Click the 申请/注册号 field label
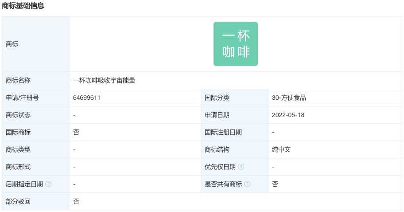 pyautogui.click(x=22, y=98)
